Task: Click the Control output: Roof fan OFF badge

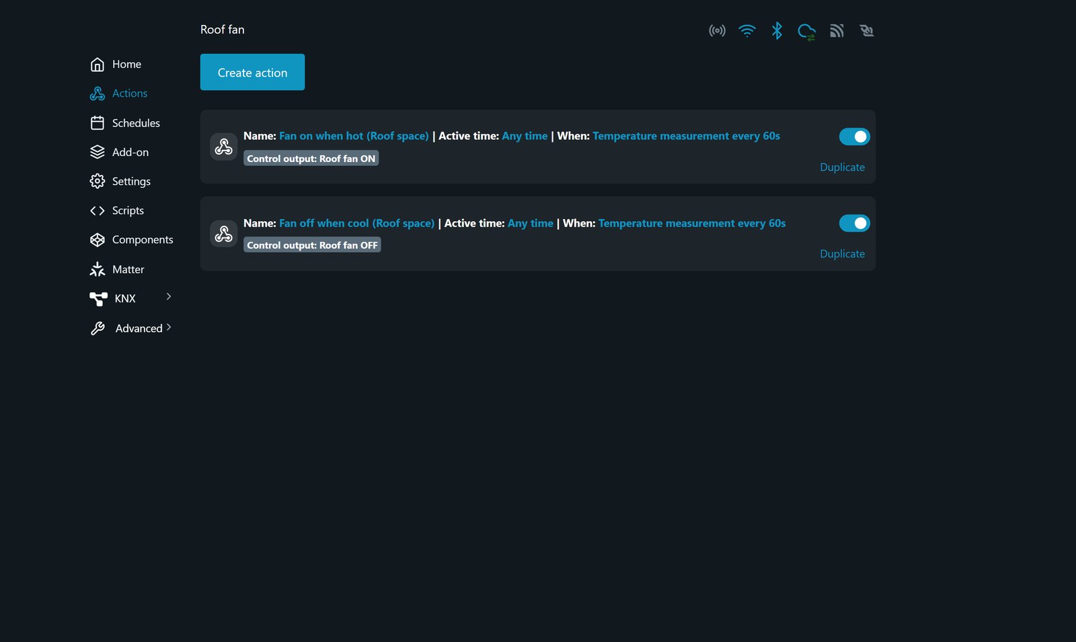Action: coord(312,245)
